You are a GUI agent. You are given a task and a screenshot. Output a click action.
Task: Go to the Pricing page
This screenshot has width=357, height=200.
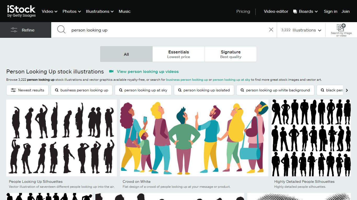coord(243,11)
